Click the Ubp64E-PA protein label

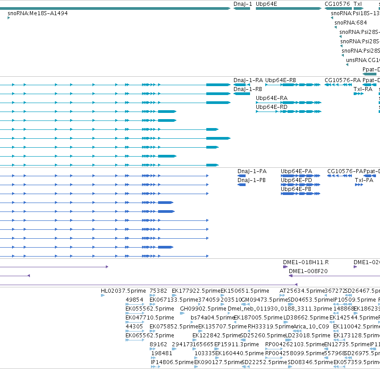(x=296, y=171)
